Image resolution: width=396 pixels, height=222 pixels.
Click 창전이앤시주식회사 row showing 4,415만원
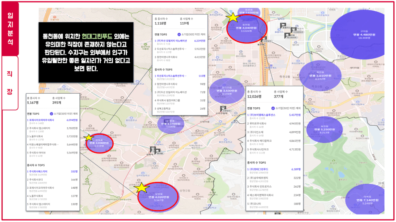click(180, 59)
